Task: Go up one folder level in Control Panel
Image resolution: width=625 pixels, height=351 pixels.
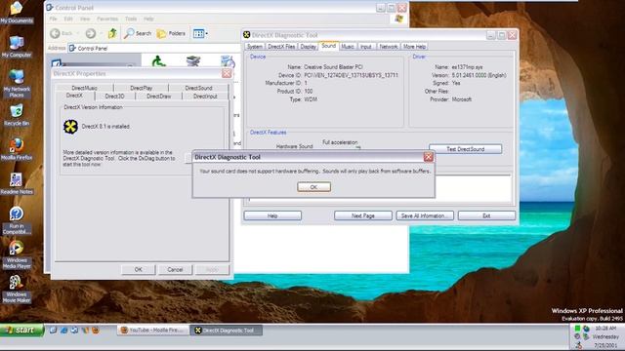Action: (112, 33)
